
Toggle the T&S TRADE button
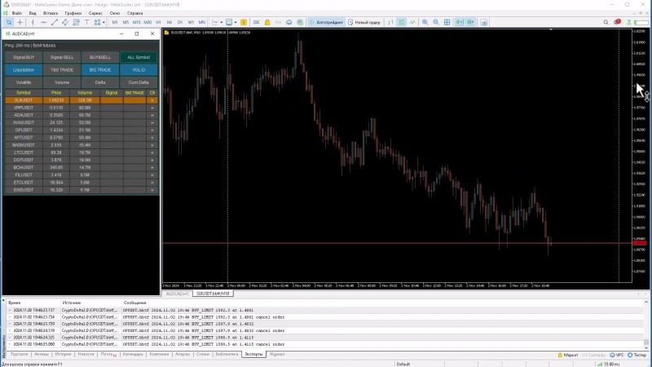(62, 70)
